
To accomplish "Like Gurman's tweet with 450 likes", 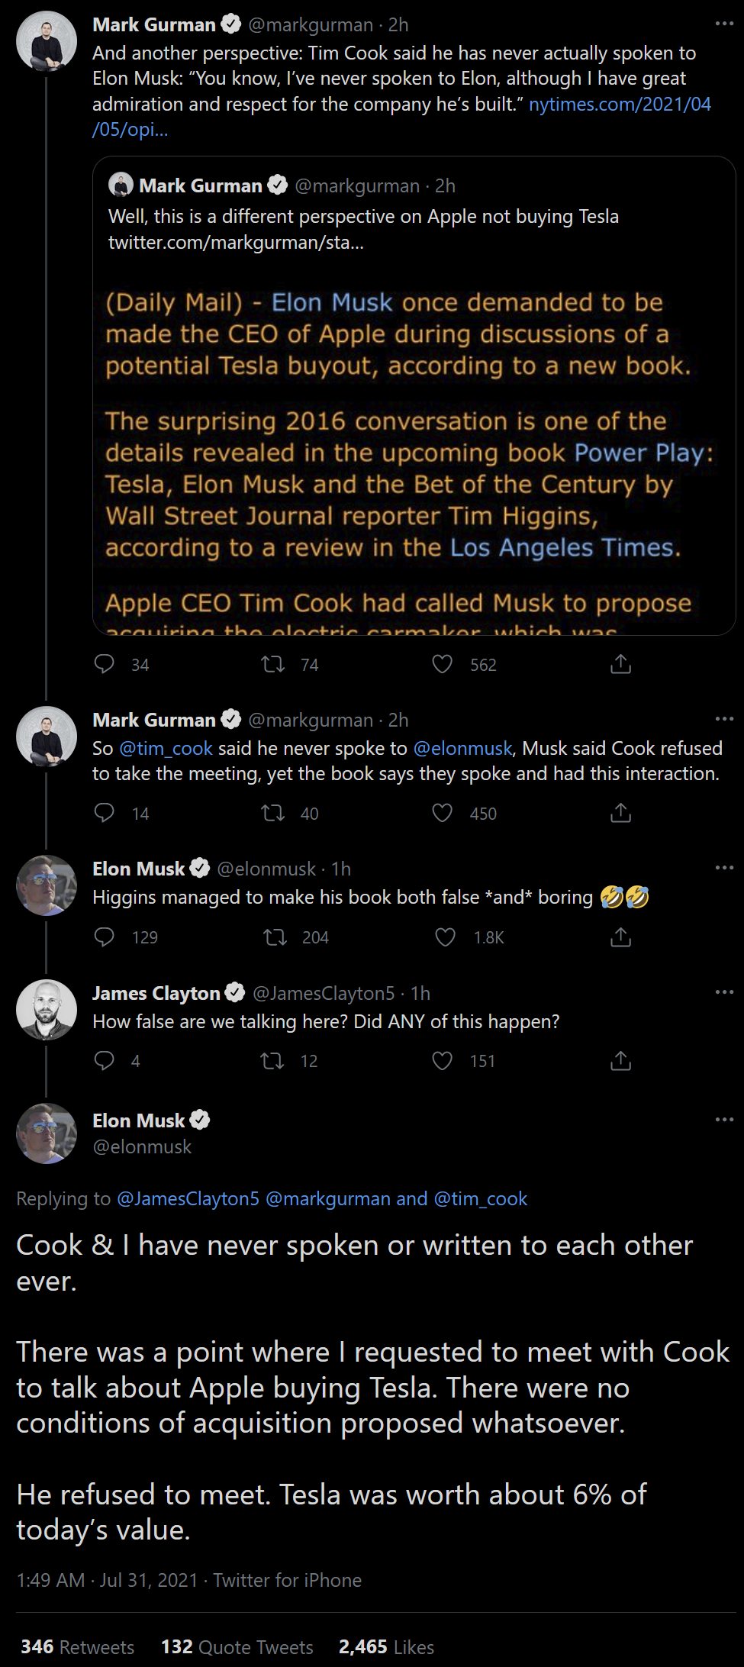I will click(x=443, y=813).
